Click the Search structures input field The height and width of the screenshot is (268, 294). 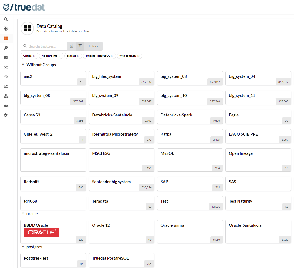click(x=47, y=46)
